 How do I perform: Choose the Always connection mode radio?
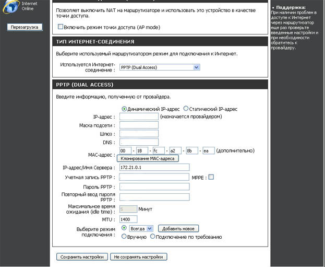[x=124, y=228]
